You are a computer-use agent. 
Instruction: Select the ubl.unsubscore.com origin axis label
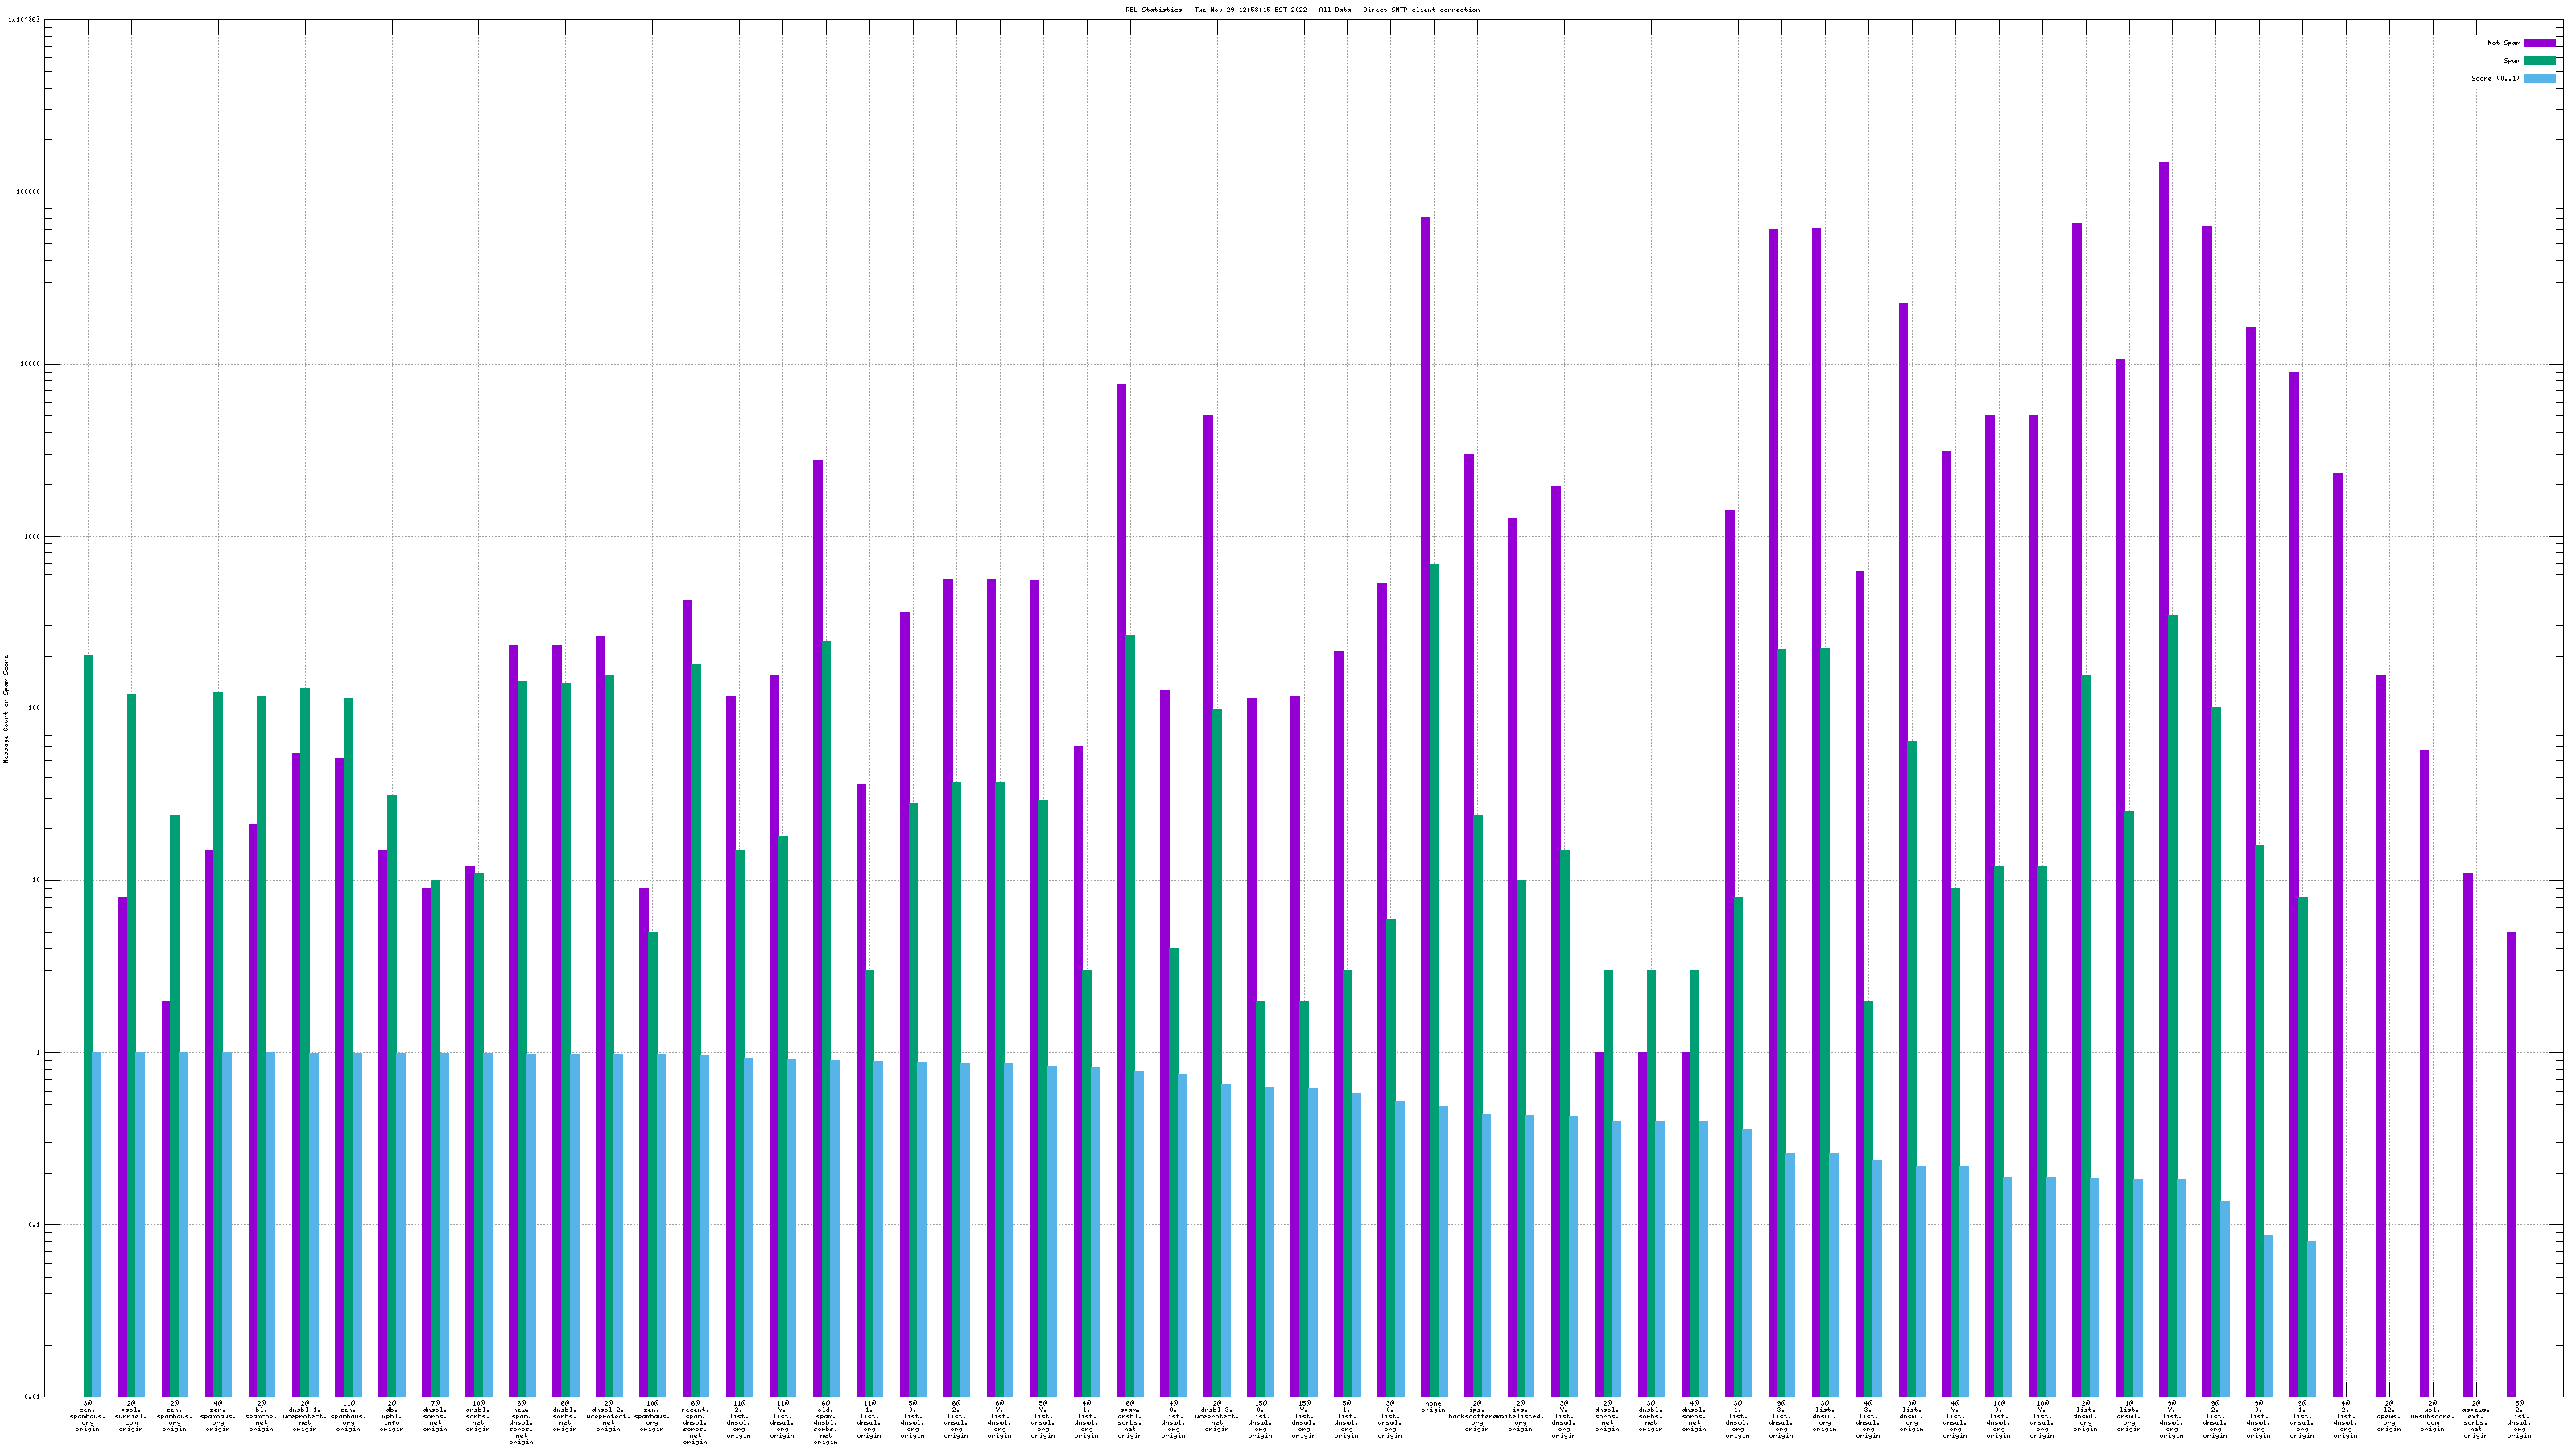[2432, 1416]
